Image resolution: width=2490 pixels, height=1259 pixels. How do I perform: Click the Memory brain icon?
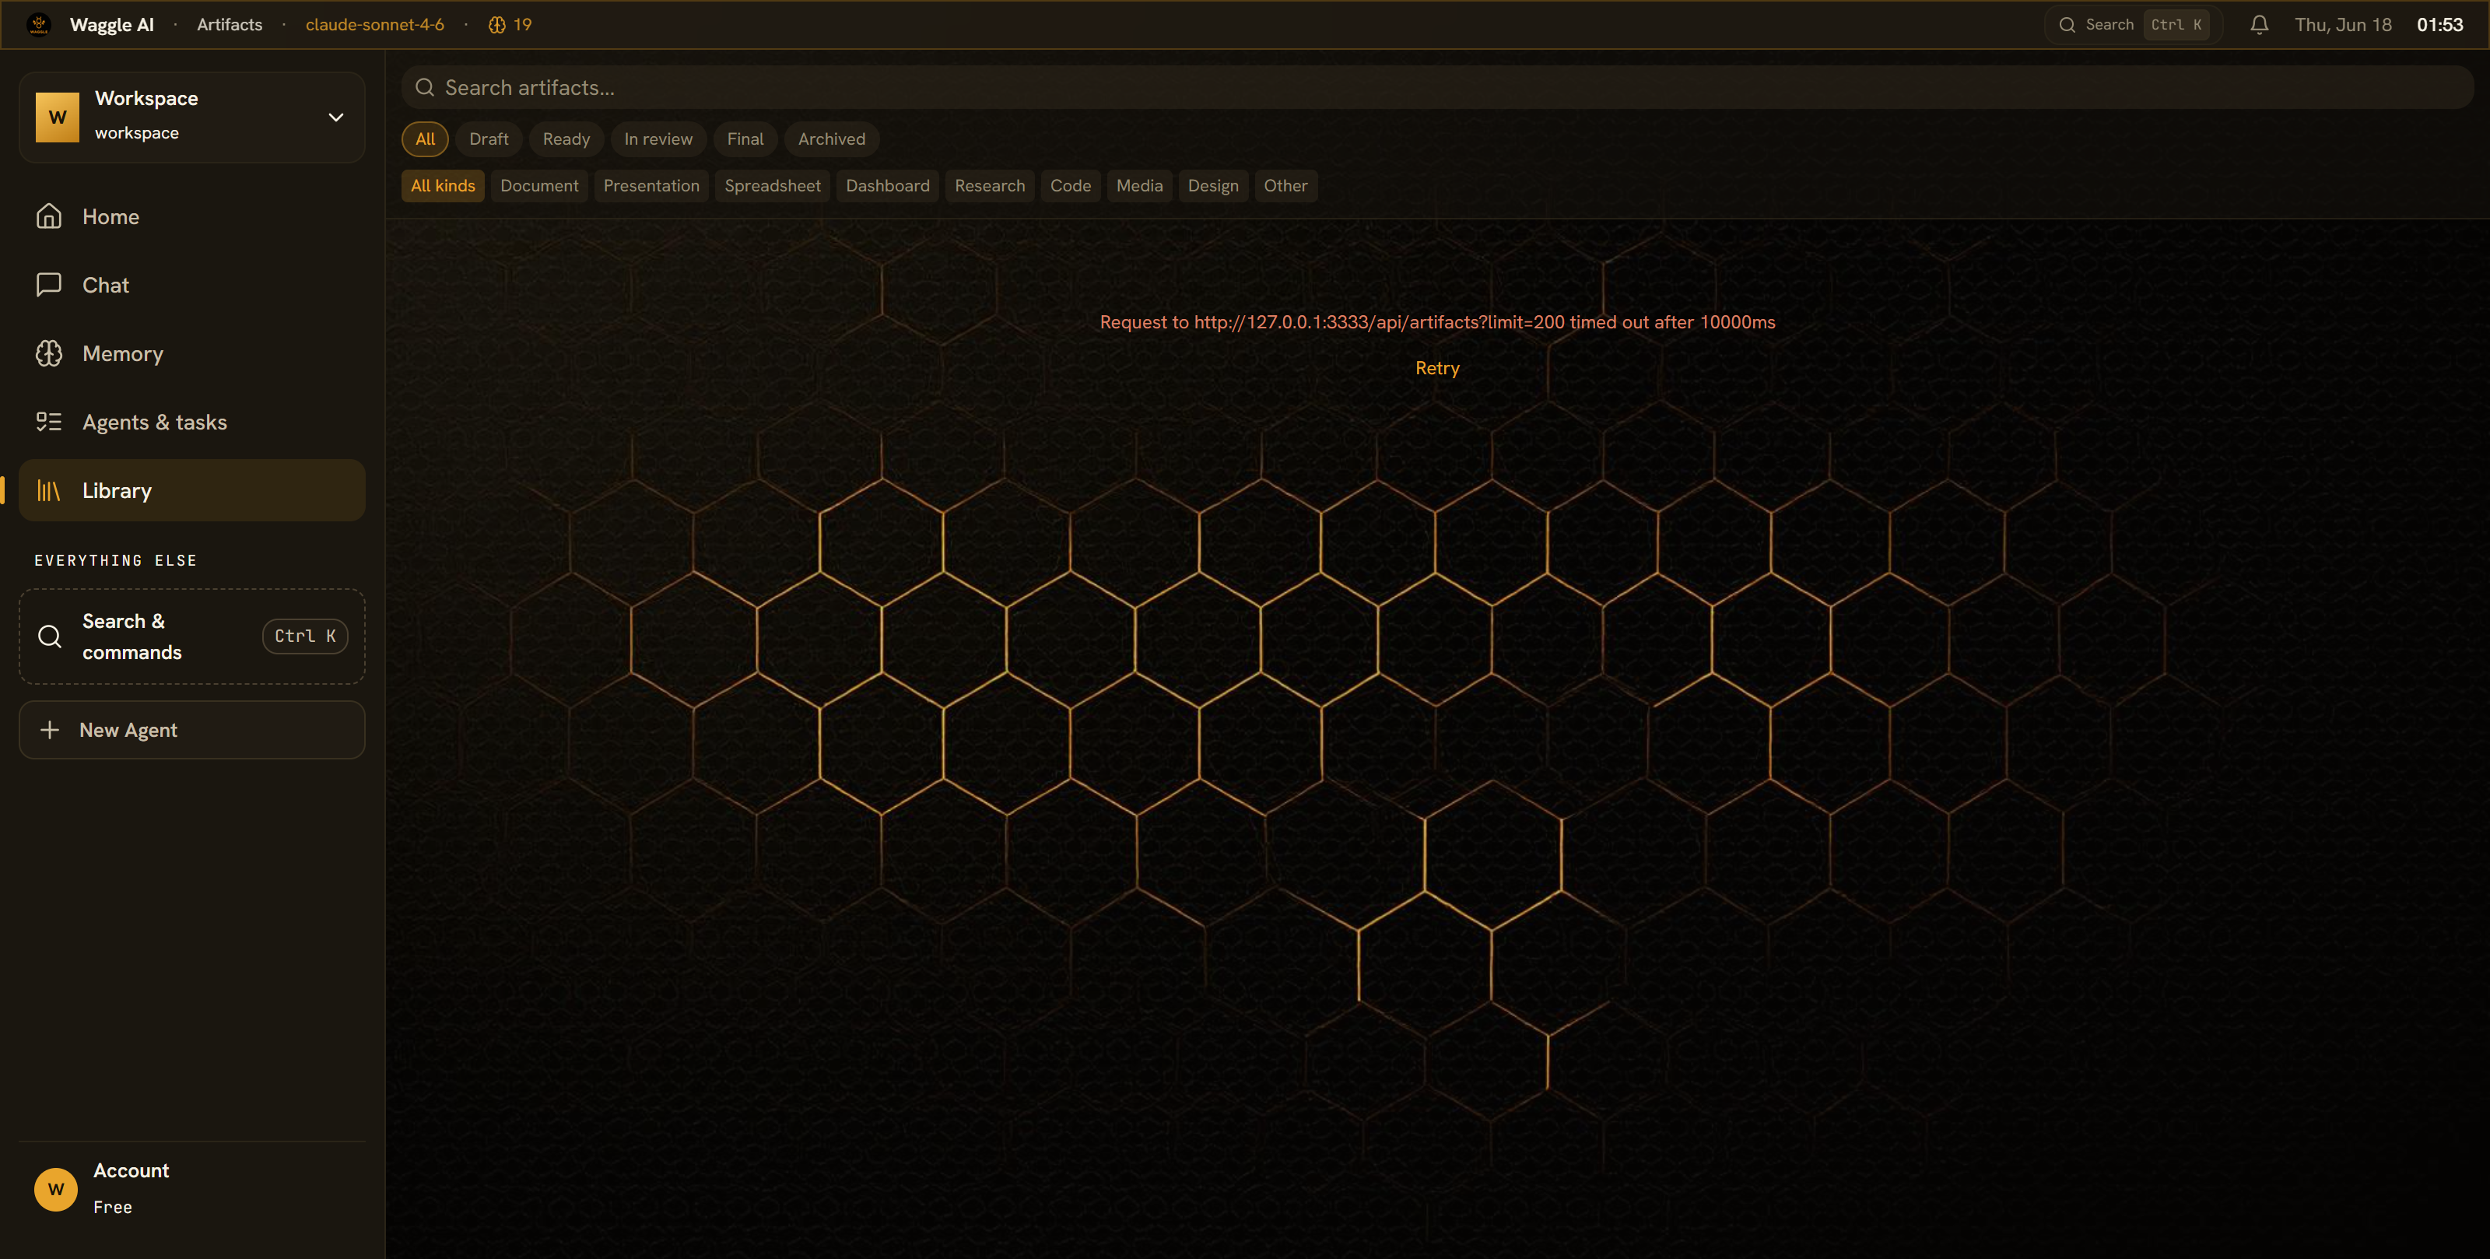[x=48, y=353]
